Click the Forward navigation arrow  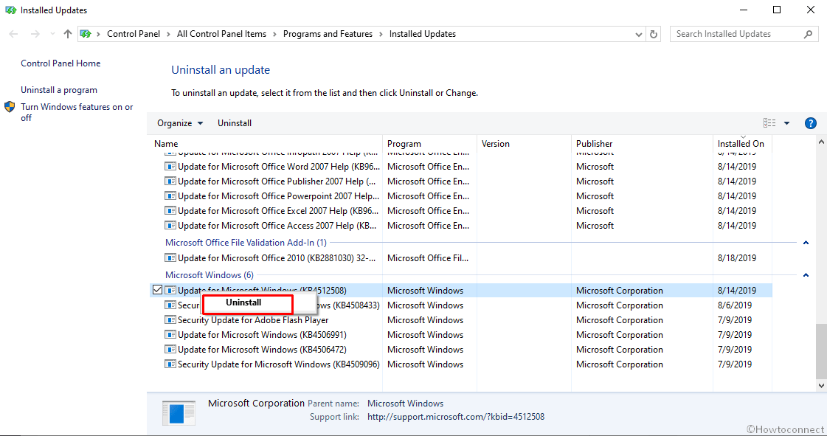point(35,34)
